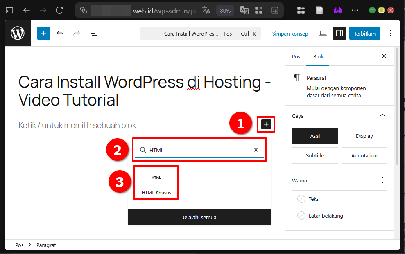This screenshot has width=405, height=254.
Task: Select the Blok tab in the sidebar
Action: 318,56
